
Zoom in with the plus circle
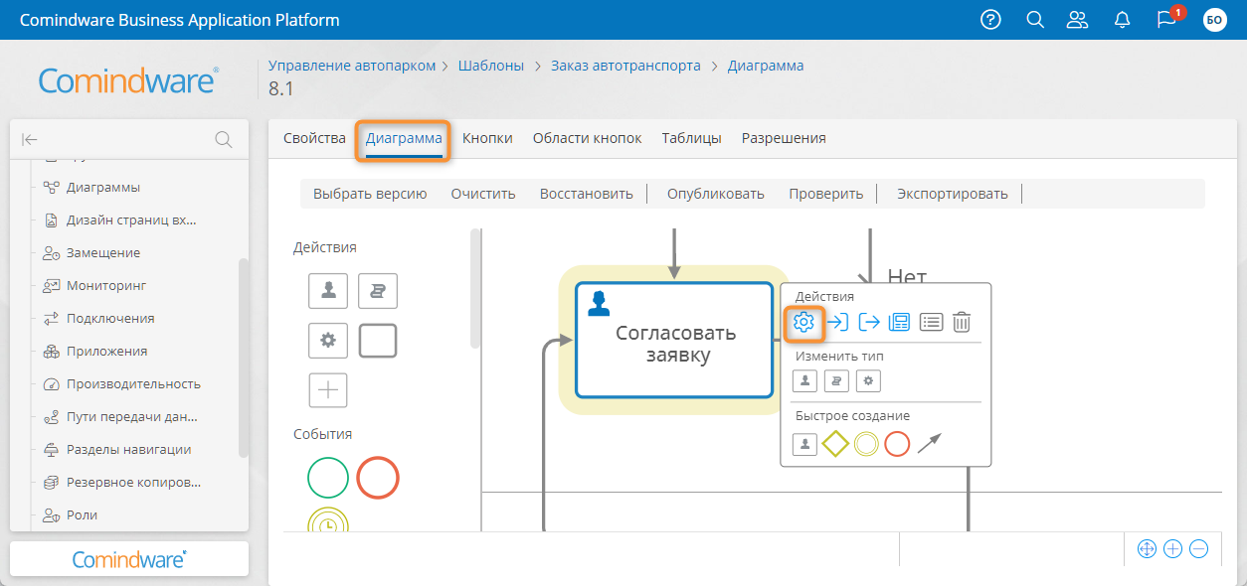1172,548
